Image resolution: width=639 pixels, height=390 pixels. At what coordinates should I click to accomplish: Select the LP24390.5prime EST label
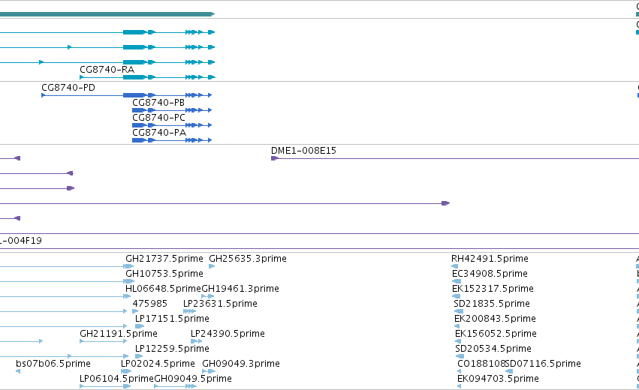pos(228,334)
